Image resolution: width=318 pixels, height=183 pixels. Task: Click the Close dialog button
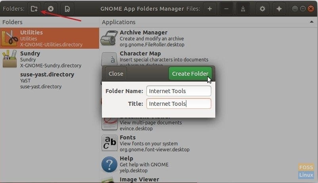tap(116, 74)
